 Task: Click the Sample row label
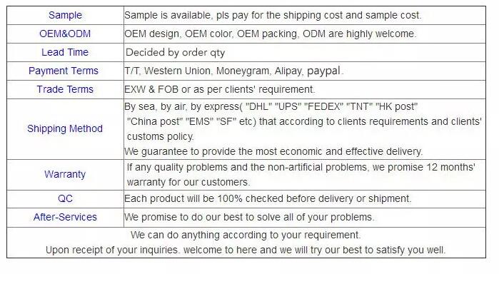point(65,15)
